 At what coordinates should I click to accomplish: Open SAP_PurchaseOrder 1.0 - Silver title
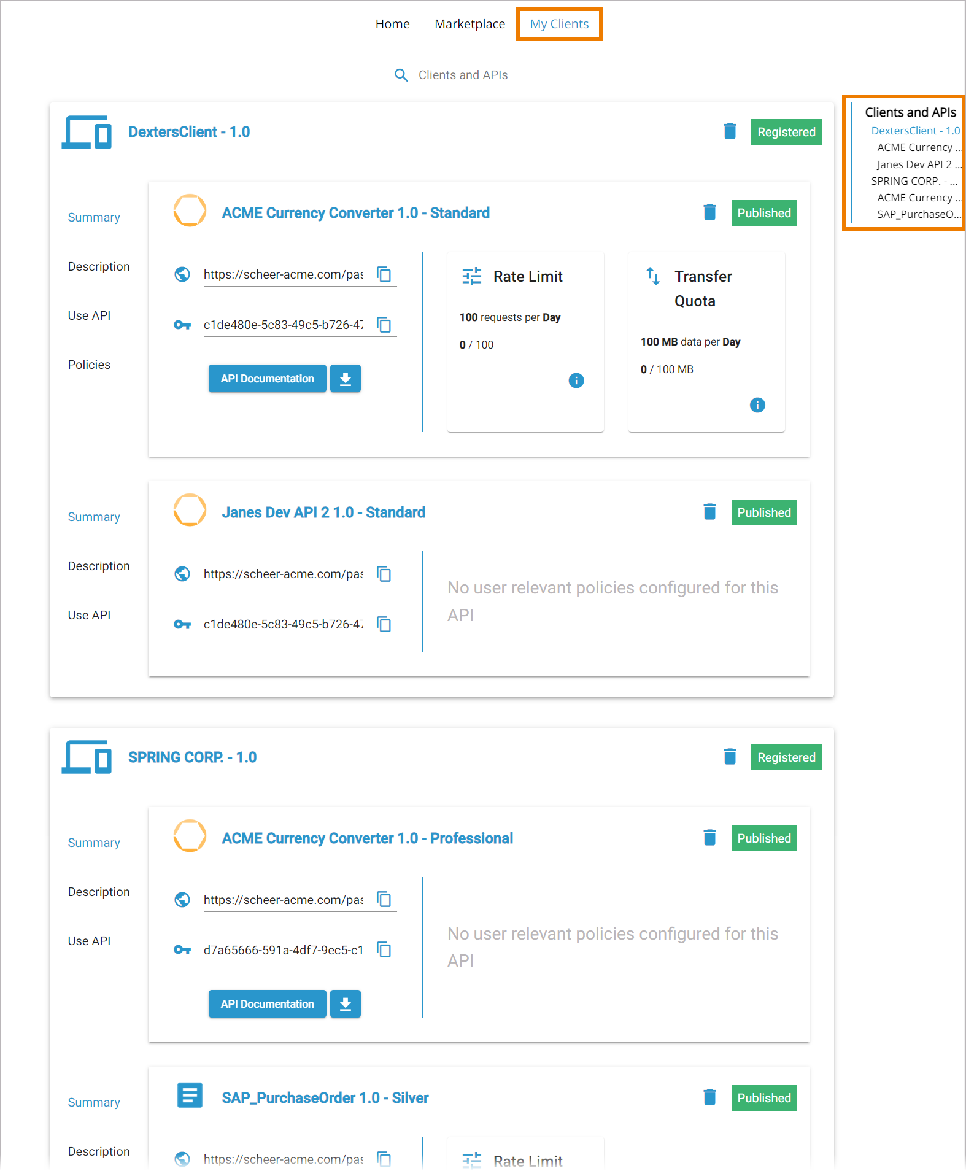click(x=325, y=1098)
